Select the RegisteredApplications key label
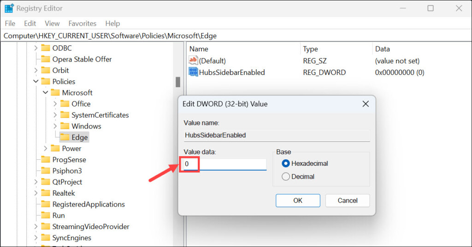 88,204
